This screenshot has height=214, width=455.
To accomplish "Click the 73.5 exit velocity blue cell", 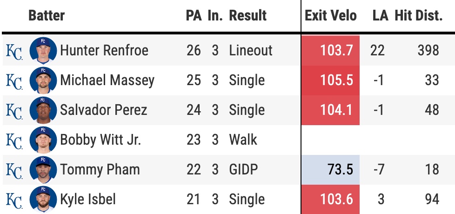I will (330, 170).
